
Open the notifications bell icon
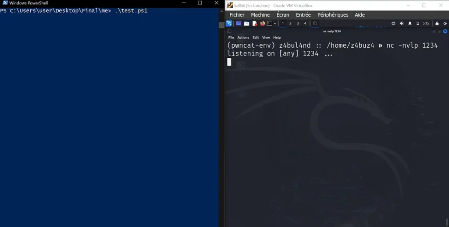click(410, 24)
